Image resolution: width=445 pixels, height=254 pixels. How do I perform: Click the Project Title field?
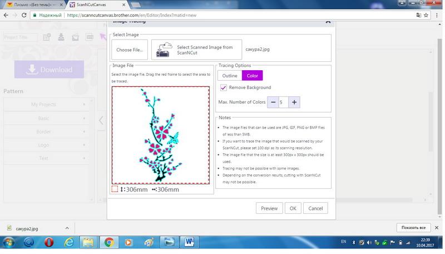coord(21,37)
